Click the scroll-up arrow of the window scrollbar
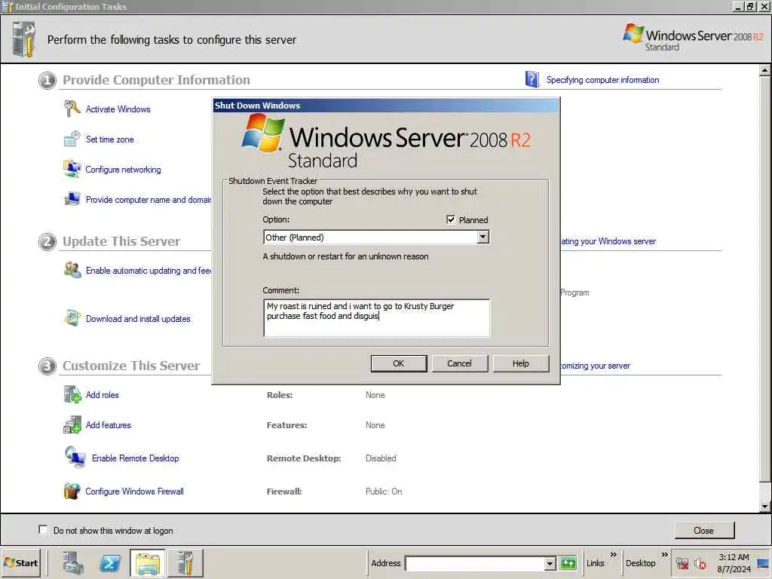 point(764,70)
